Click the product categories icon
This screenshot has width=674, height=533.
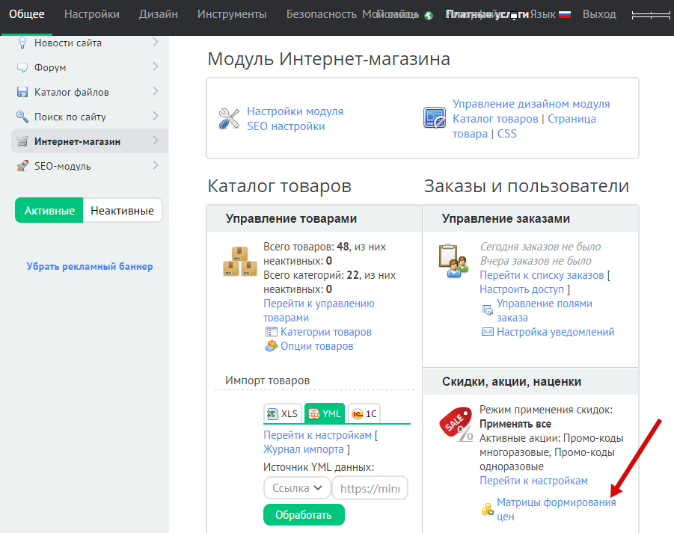[271, 332]
